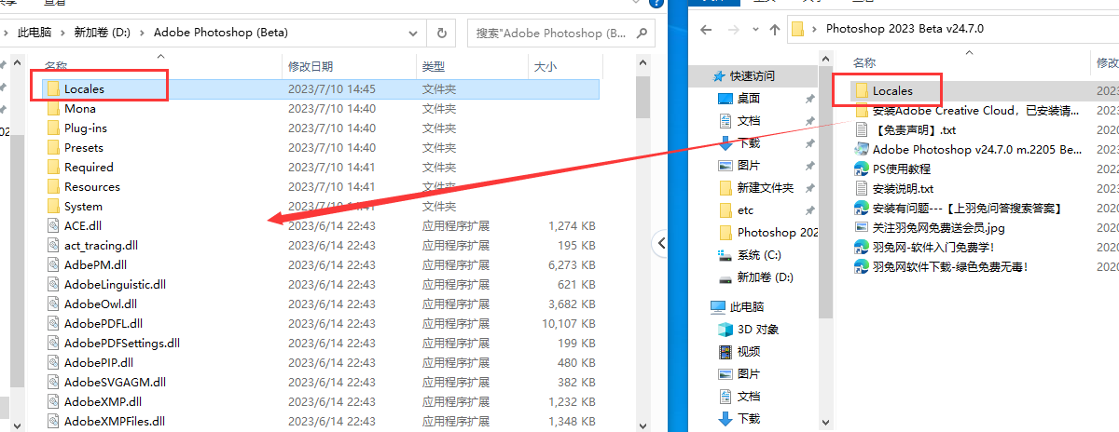Select the PS使用教程 shortcut file

(901, 169)
